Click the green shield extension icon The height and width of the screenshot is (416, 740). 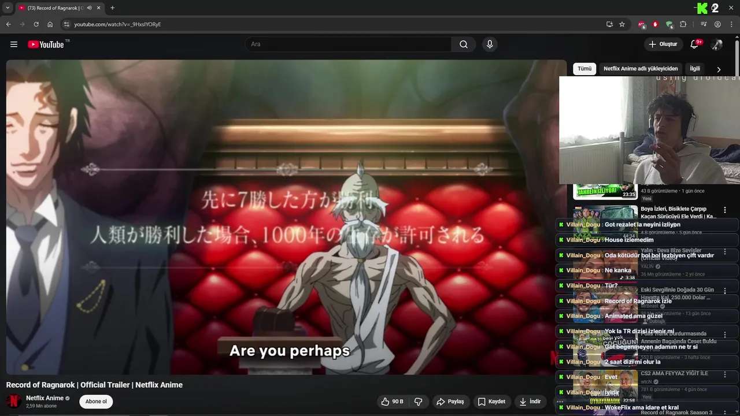pyautogui.click(x=669, y=24)
